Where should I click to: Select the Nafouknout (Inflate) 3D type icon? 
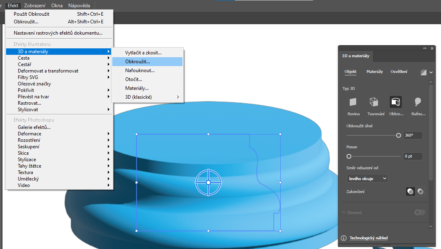pyautogui.click(x=418, y=102)
